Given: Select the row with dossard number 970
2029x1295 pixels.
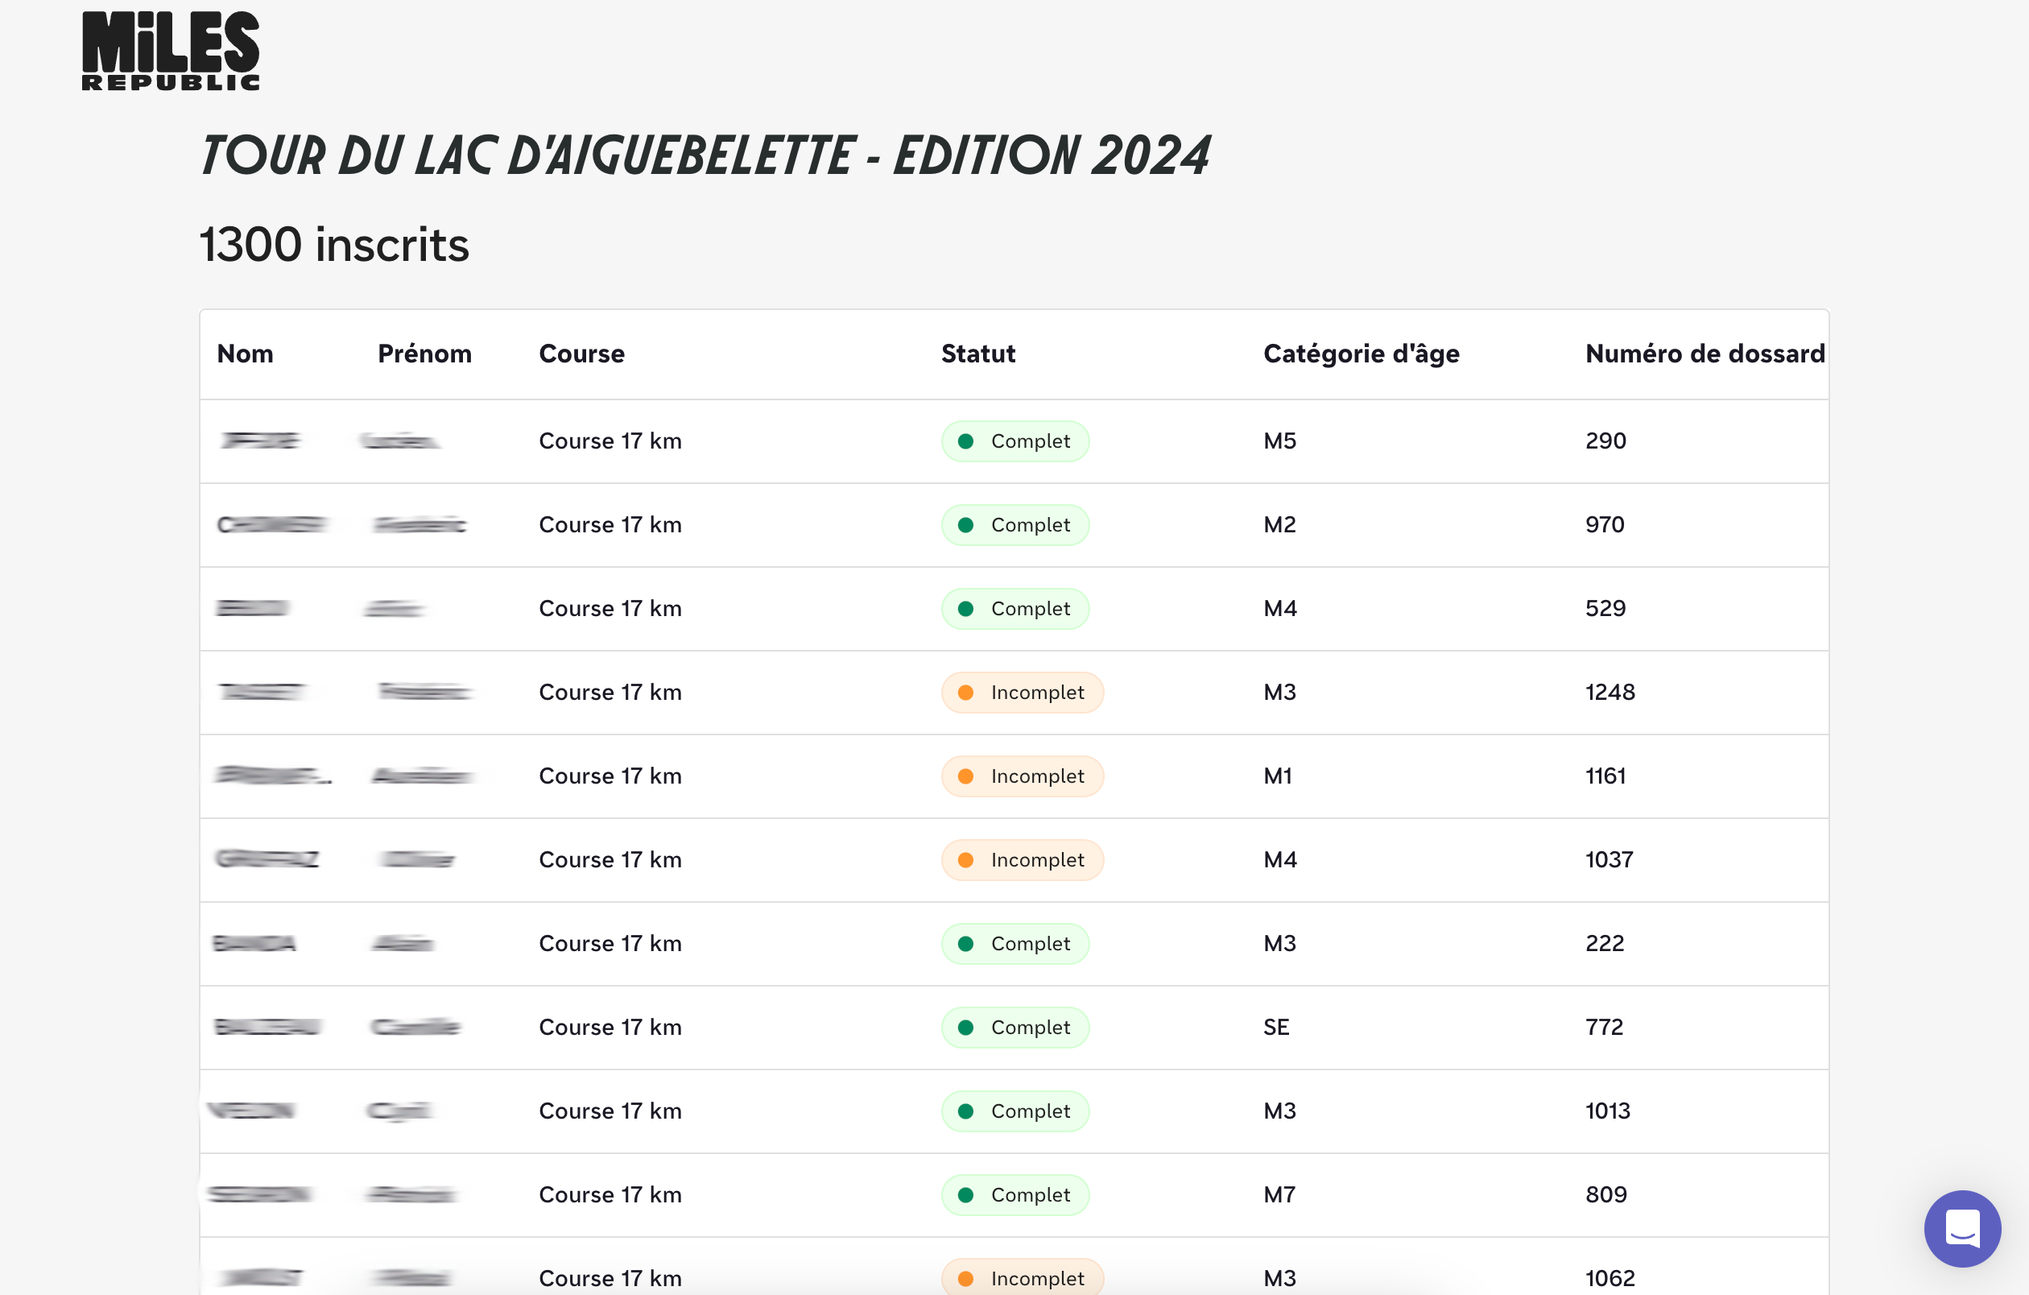Looking at the screenshot, I should pos(1014,525).
